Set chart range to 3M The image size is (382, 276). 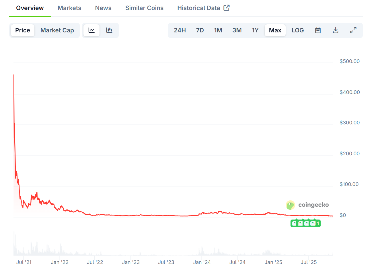coord(237,30)
